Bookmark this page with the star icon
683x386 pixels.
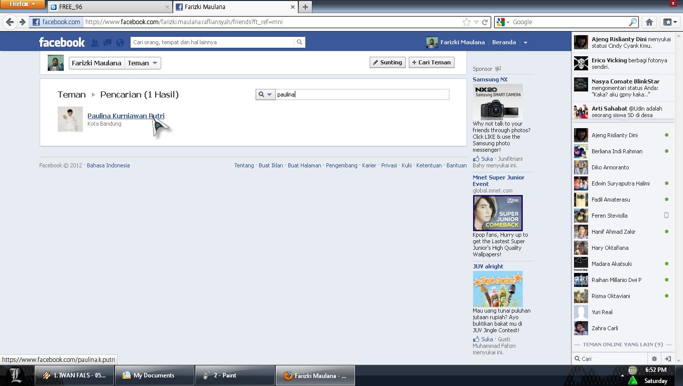(467, 22)
